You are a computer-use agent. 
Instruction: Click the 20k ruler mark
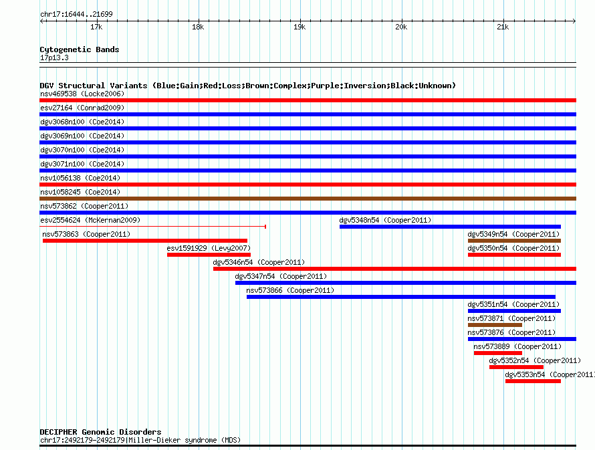coord(401,27)
